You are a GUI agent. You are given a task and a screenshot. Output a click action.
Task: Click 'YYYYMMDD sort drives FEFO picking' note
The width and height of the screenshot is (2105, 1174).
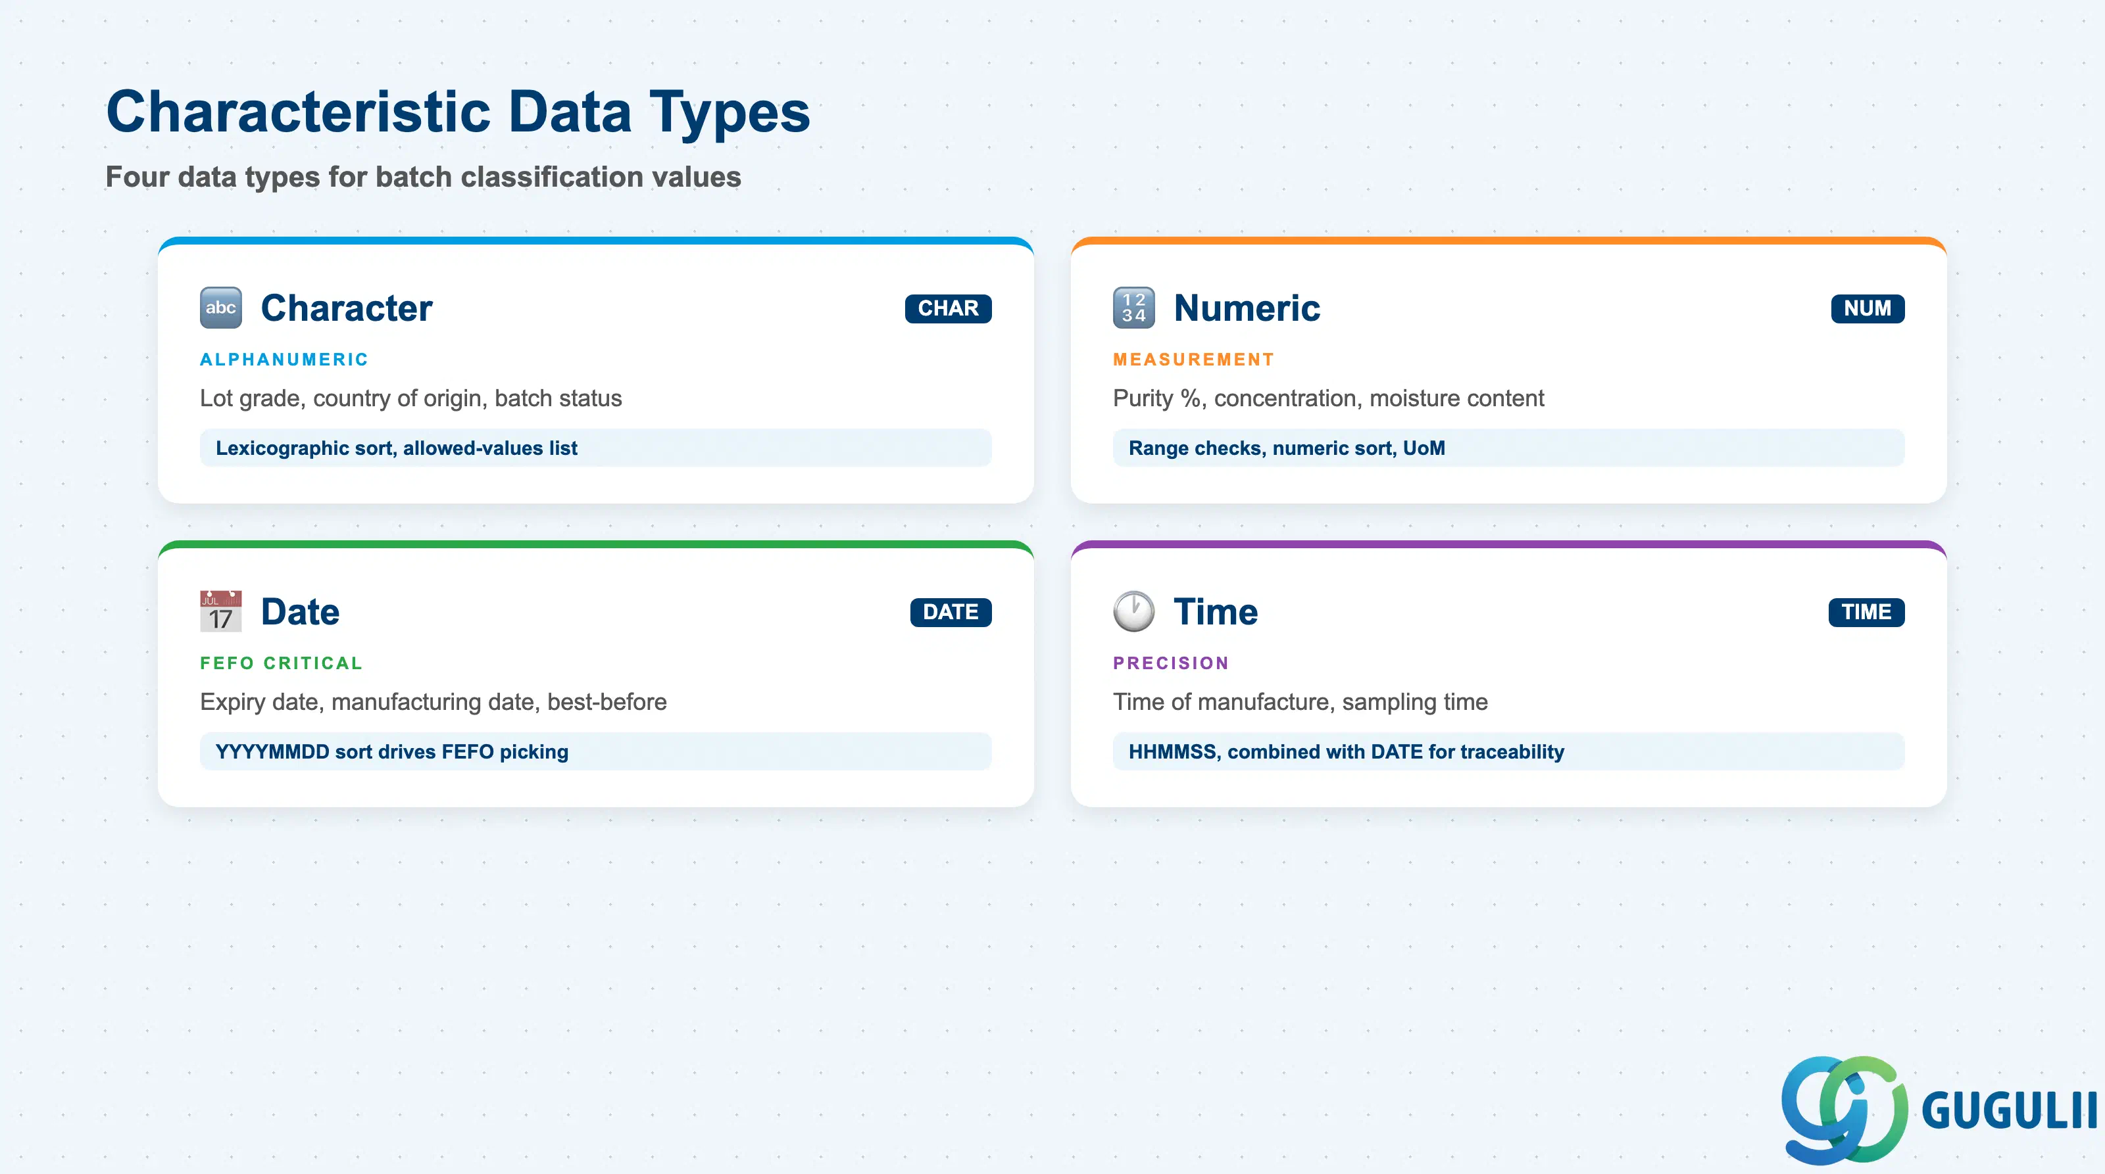(596, 752)
